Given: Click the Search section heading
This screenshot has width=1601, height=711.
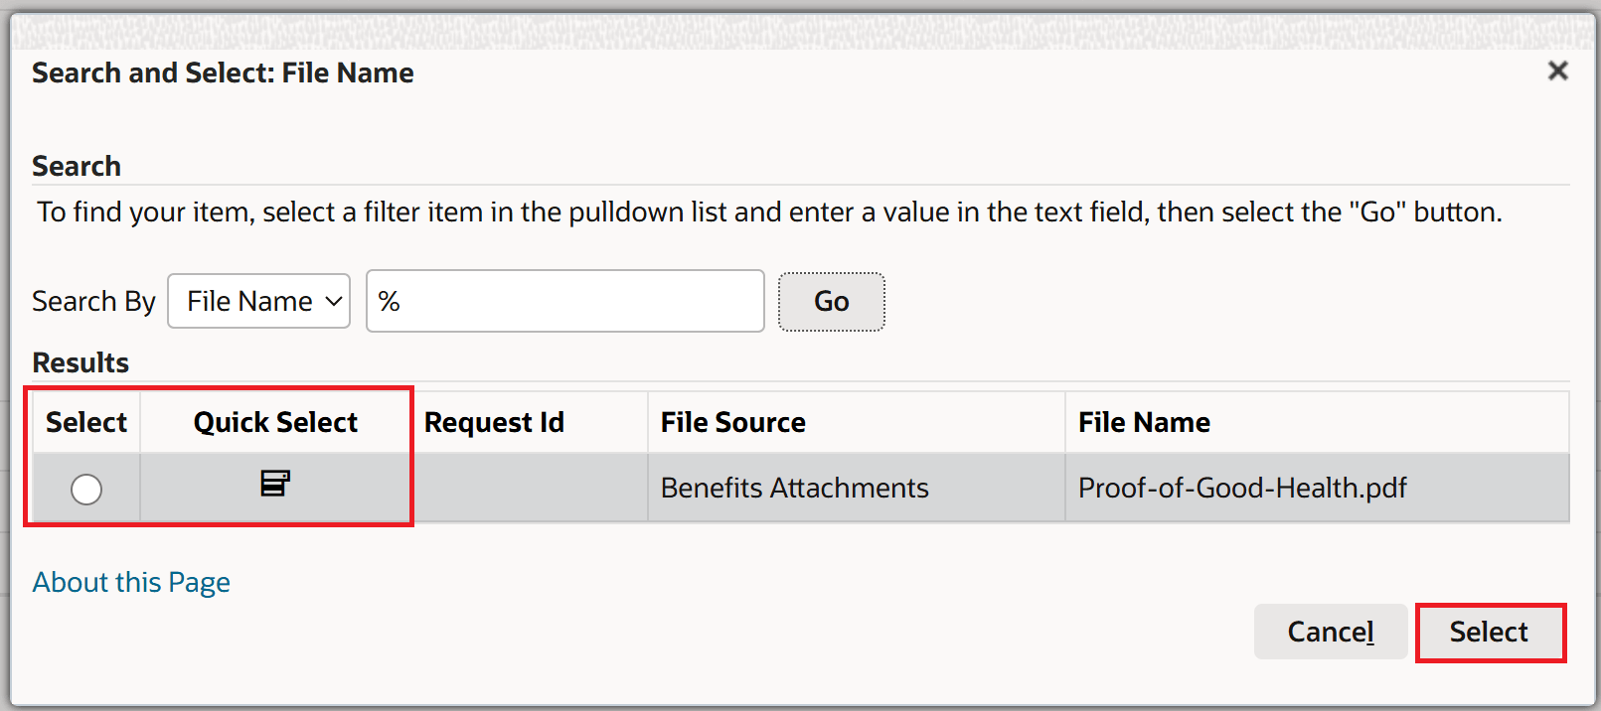Looking at the screenshot, I should coord(77,166).
